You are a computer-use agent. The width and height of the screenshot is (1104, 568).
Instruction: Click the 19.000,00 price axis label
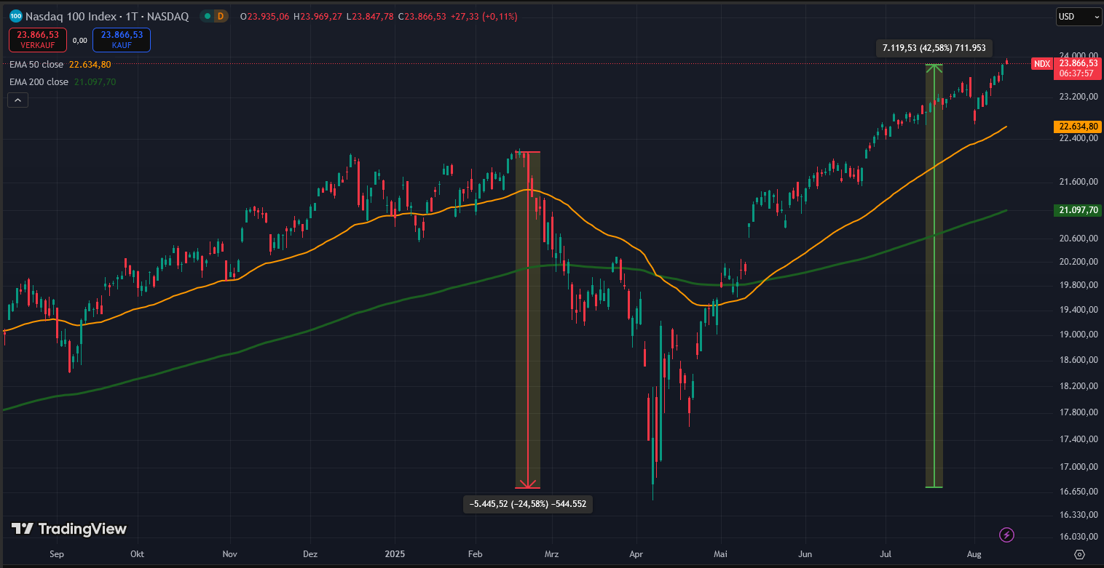pos(1077,335)
